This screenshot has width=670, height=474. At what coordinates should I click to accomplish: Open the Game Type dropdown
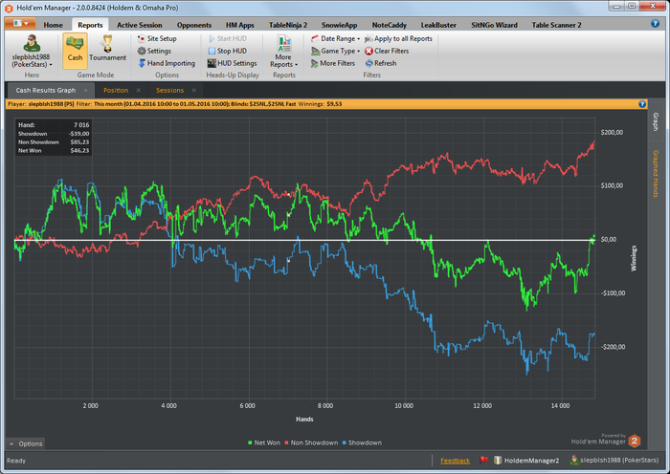(x=335, y=51)
